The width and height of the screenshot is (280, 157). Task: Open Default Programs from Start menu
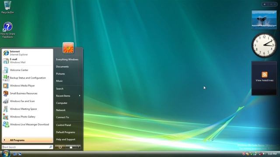66,132
